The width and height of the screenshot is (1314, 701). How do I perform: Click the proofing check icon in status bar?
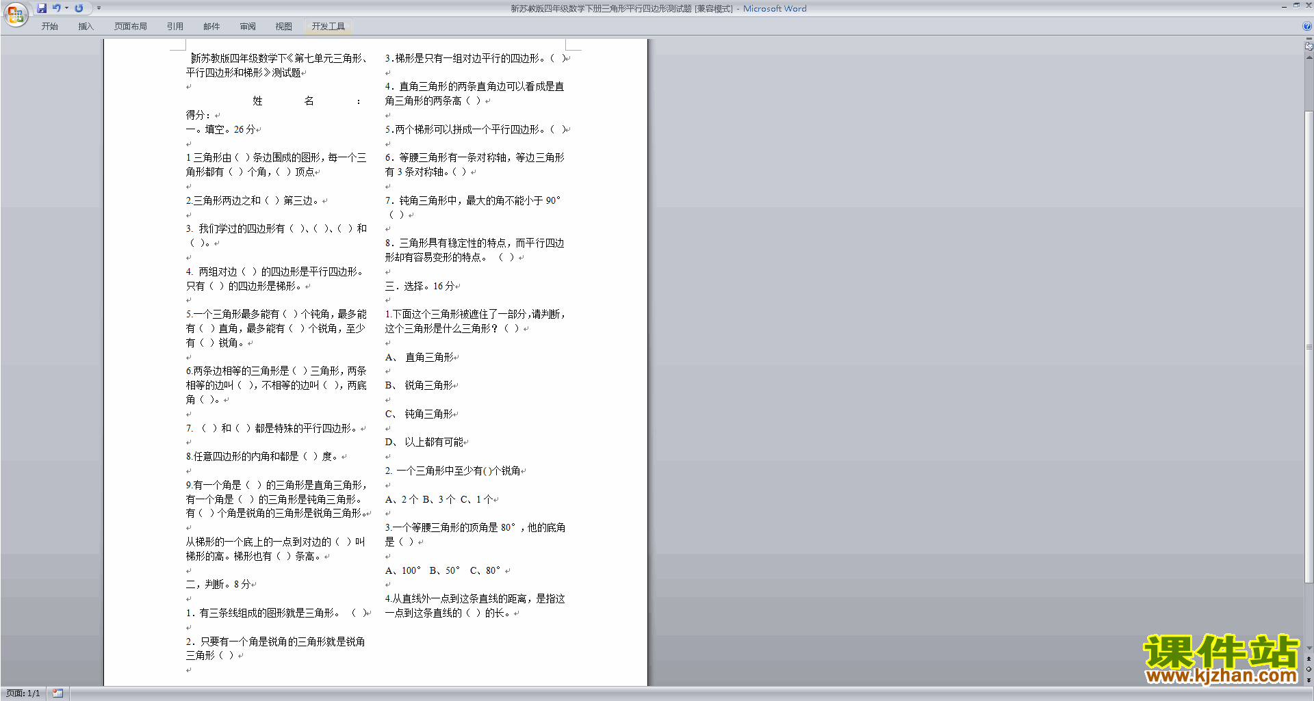coord(58,693)
